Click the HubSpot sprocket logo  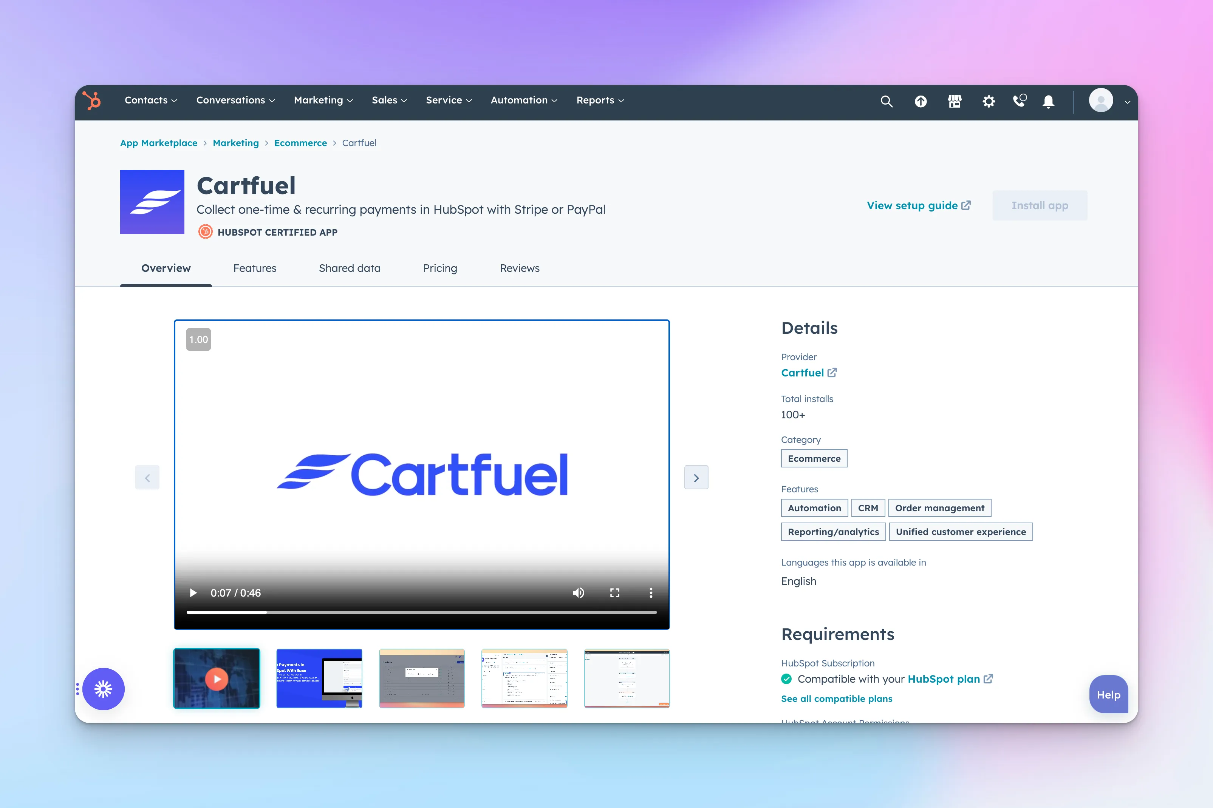coord(92,100)
